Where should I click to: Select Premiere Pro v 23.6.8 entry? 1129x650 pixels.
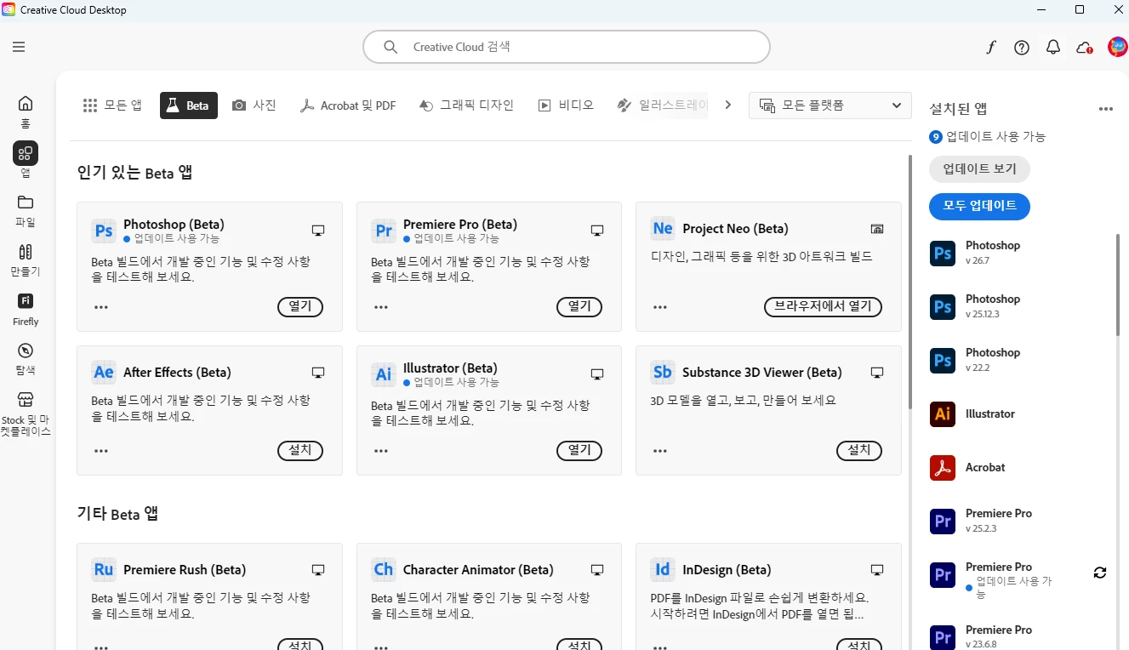click(1018, 637)
